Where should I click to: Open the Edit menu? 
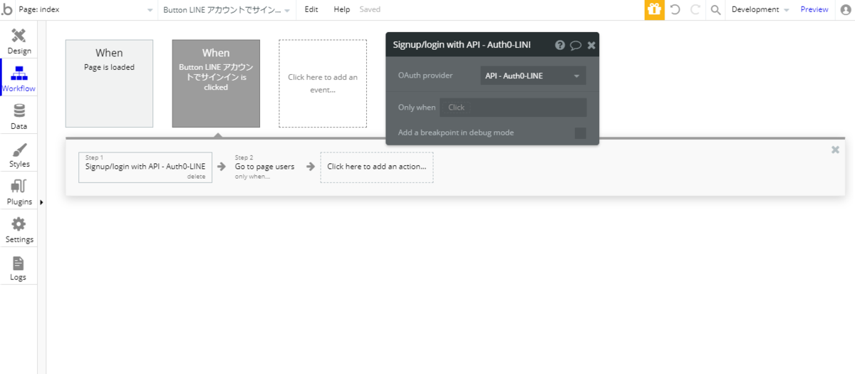311,9
